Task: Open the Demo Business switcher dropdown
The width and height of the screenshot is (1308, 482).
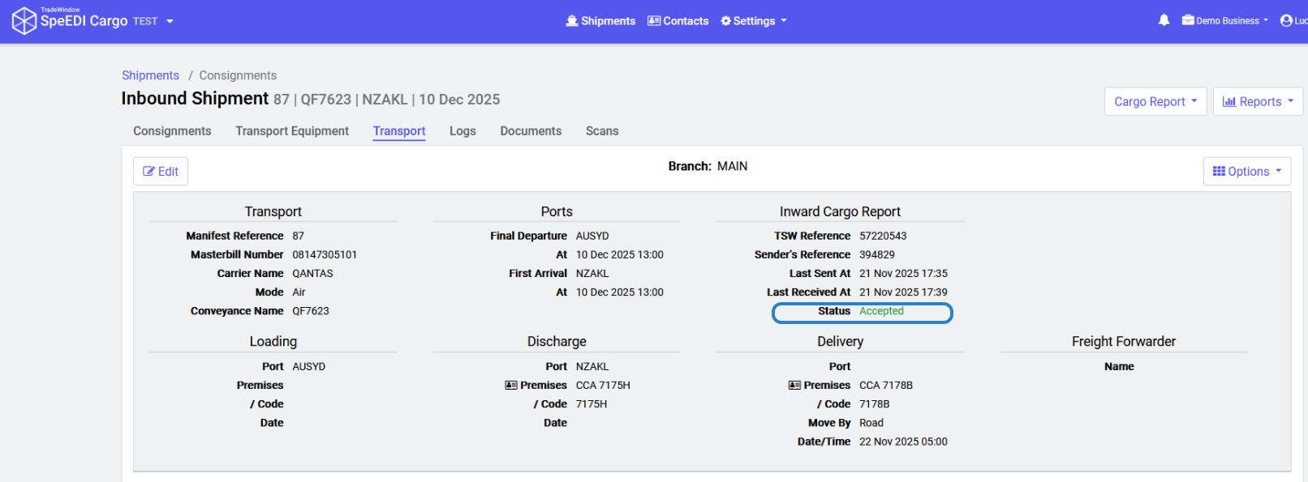Action: point(1224,21)
